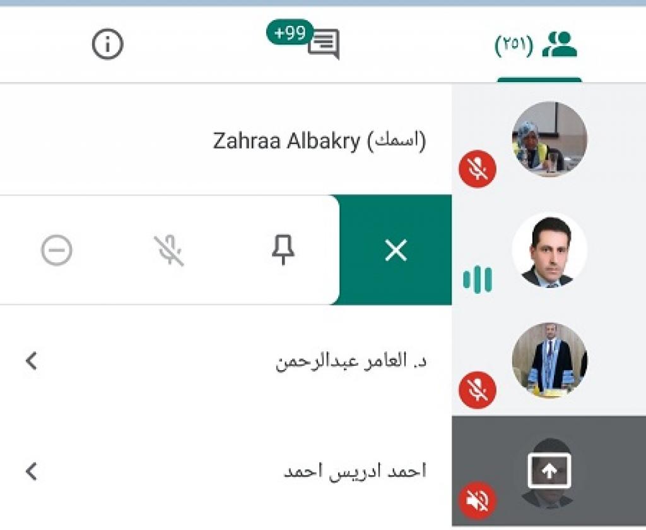Select the احمد ادريس احمد name

tap(355, 471)
